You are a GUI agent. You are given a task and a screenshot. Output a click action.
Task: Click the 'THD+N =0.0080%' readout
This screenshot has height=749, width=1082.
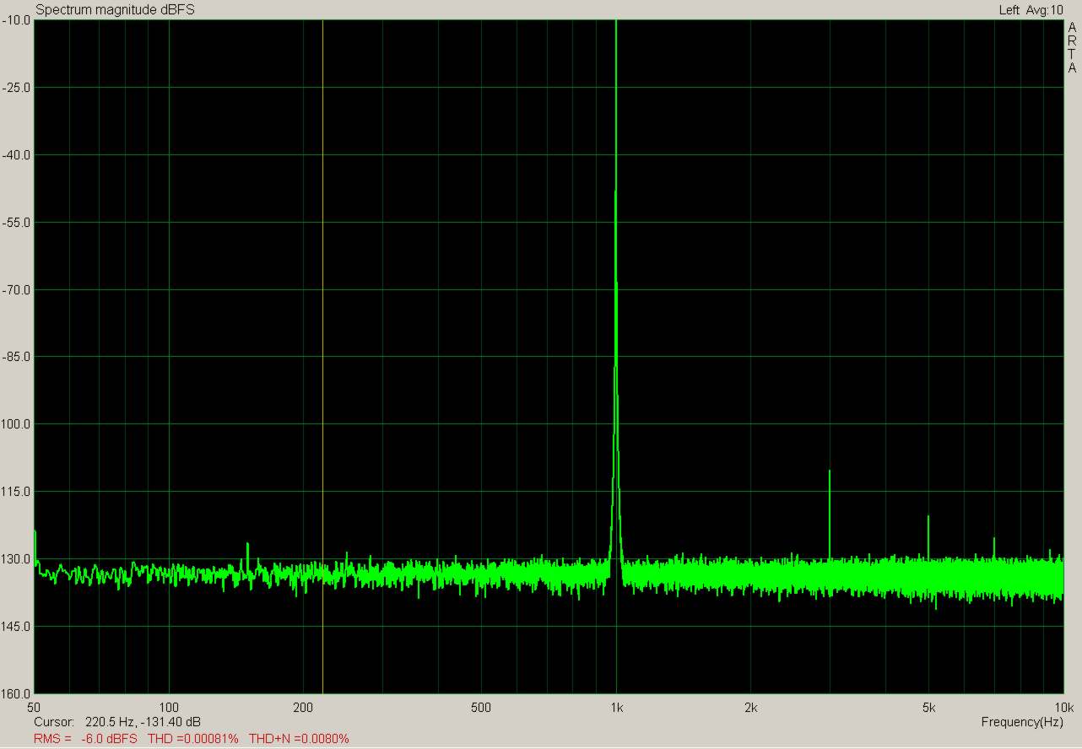pyautogui.click(x=299, y=738)
